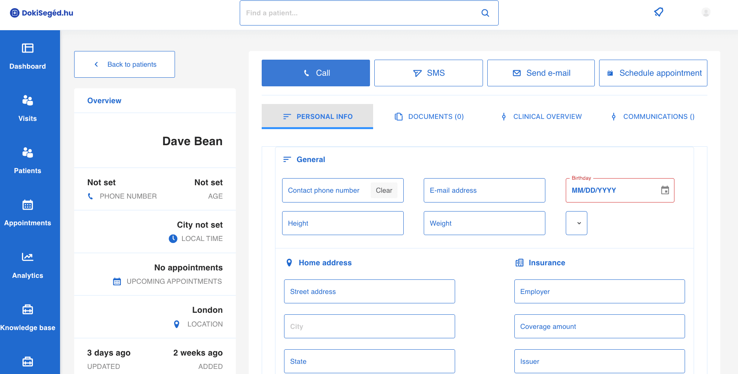The image size is (738, 374).
Task: Click the DokiSegéd.hu logo
Action: coord(42,13)
